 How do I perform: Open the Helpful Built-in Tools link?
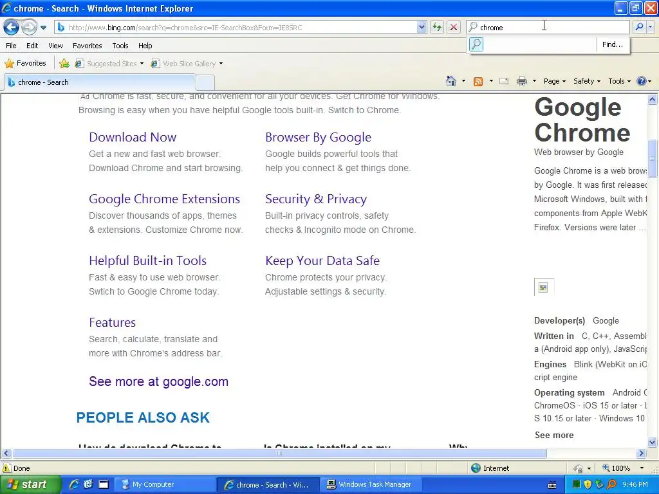tap(147, 261)
